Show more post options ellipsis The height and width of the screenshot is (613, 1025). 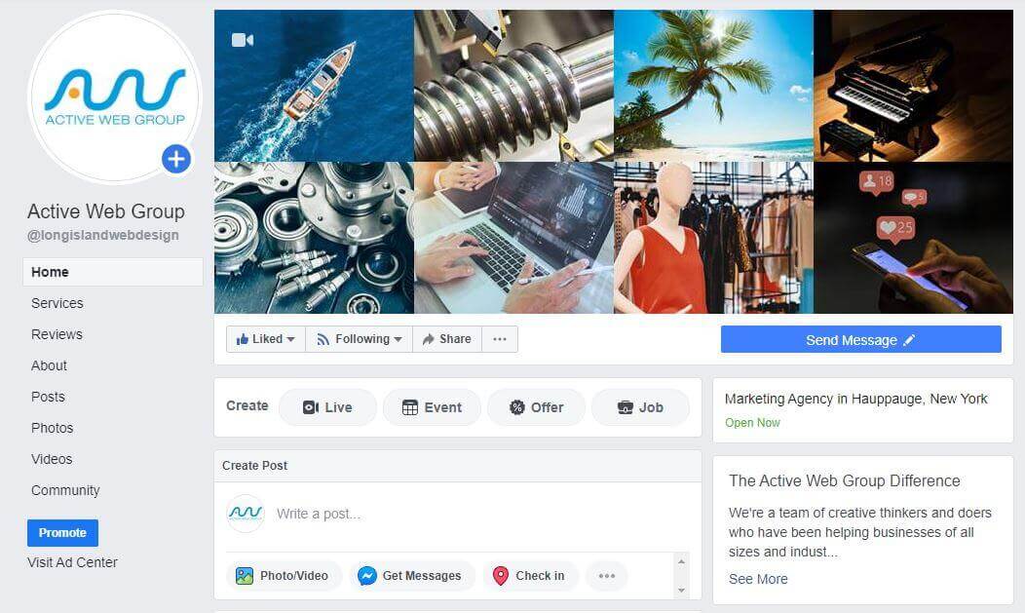coord(607,576)
